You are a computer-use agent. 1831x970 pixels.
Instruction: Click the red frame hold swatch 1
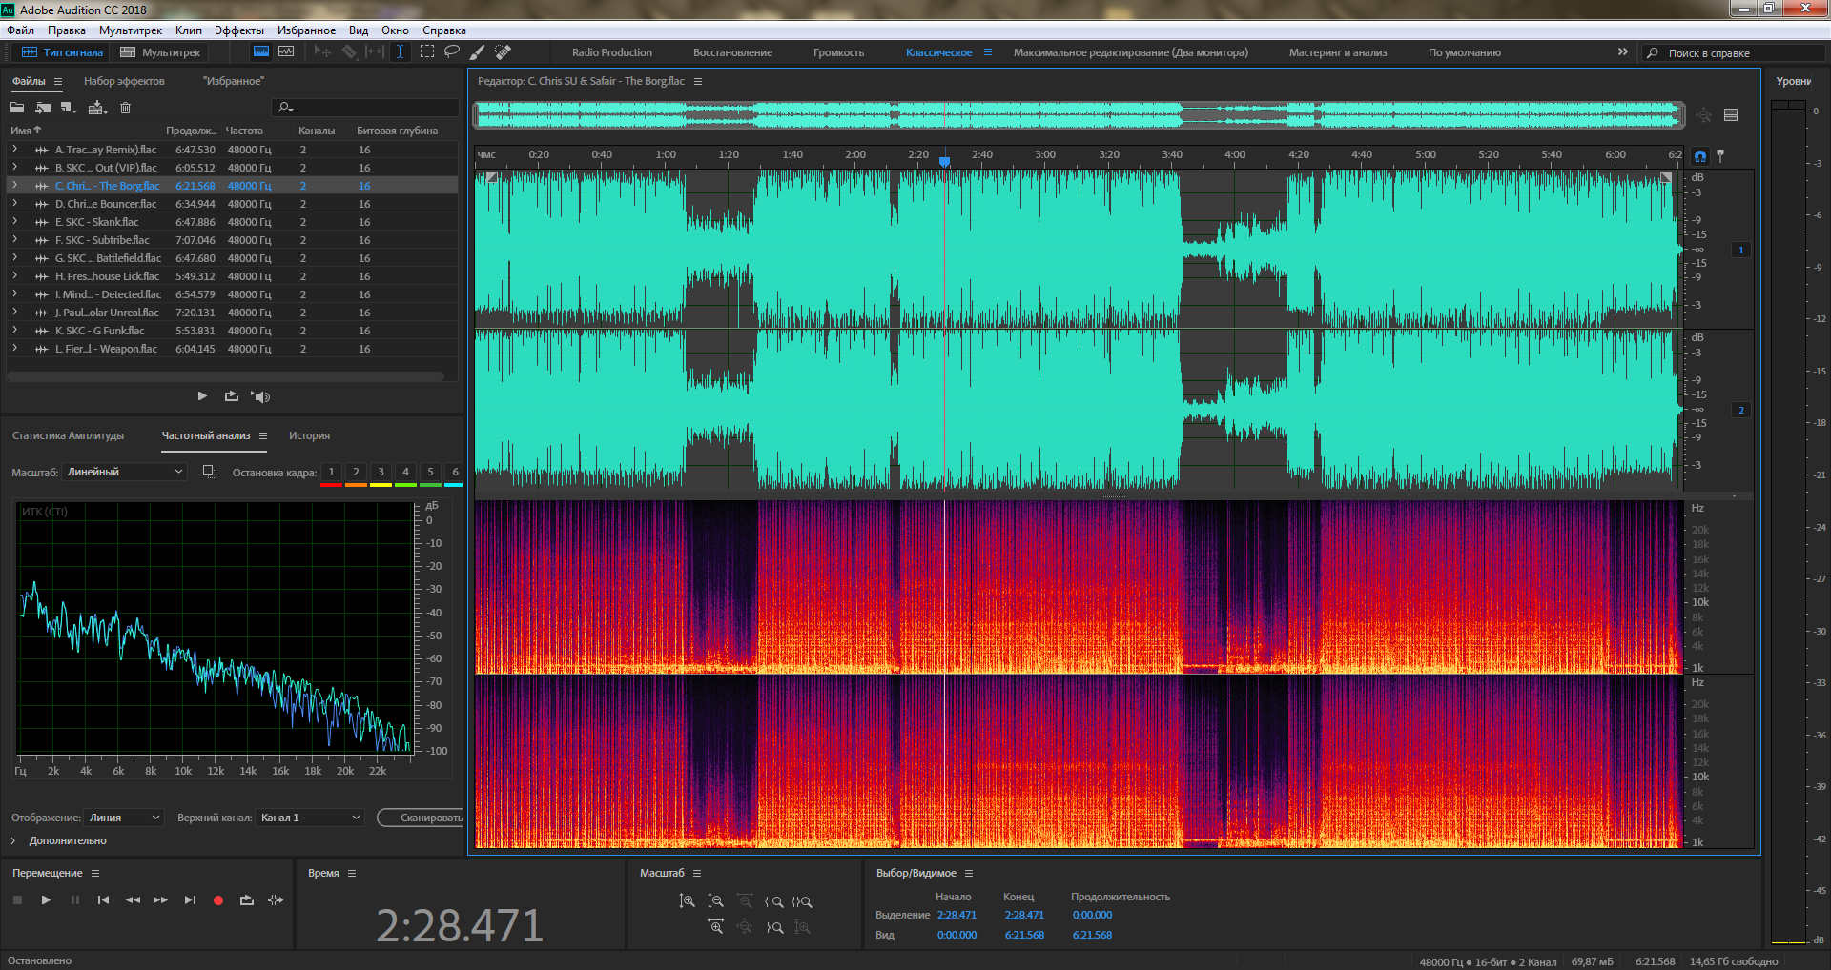tap(331, 474)
